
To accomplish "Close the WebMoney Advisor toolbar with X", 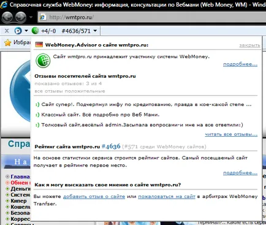I will (x=7, y=31).
